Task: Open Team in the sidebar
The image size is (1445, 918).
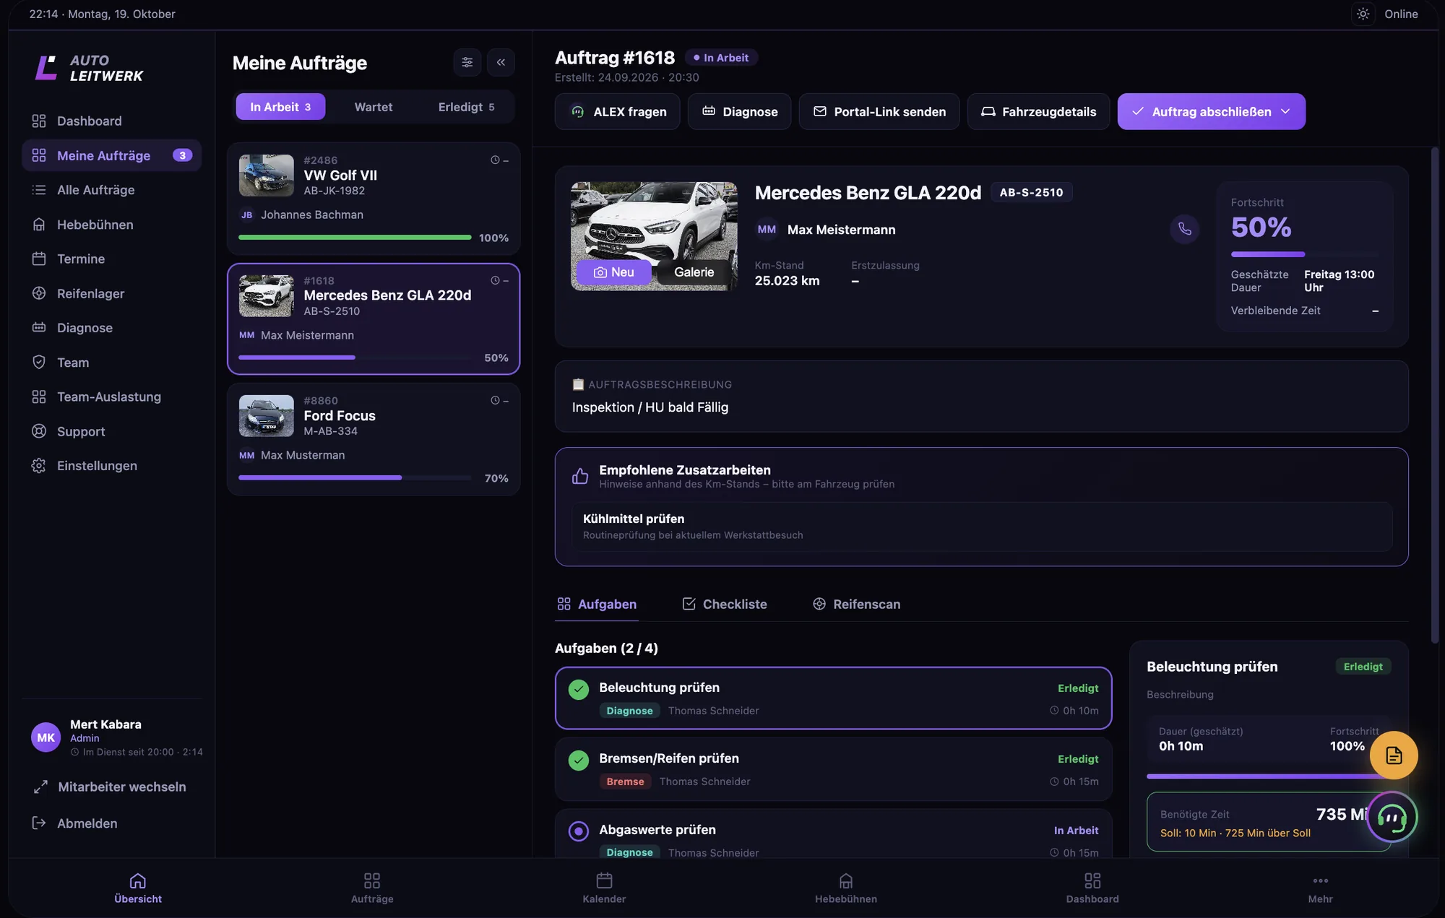Action: (111, 363)
